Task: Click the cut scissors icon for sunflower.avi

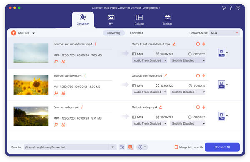Action: coord(63,93)
